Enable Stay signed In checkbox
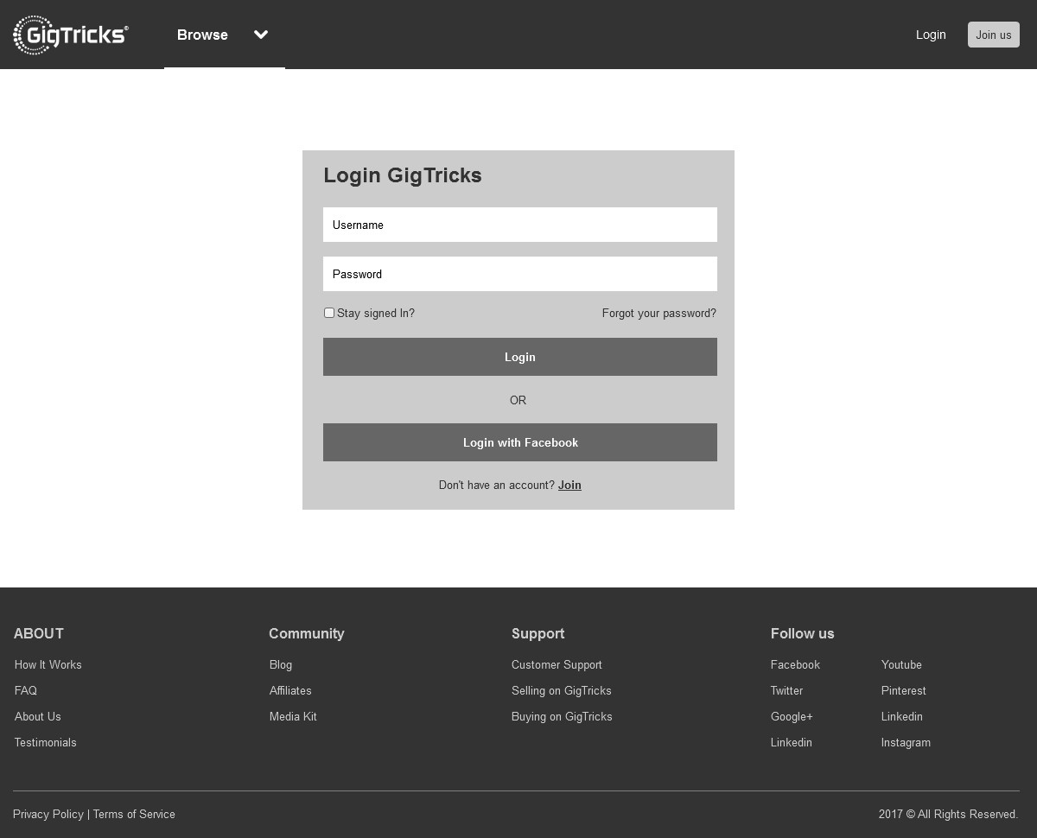1037x838 pixels. 329,313
